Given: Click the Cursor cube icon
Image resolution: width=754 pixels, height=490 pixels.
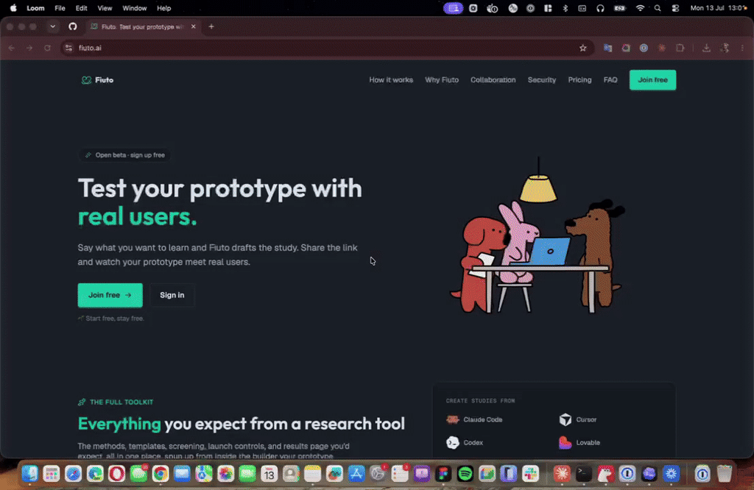Looking at the screenshot, I should click(x=565, y=419).
